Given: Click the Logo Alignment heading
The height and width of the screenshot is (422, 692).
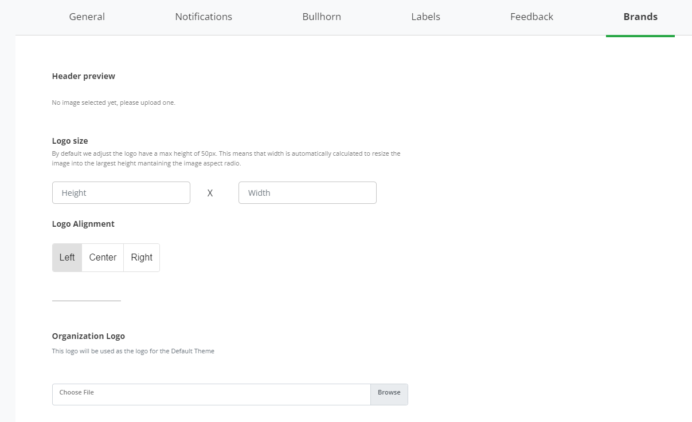Looking at the screenshot, I should (x=83, y=224).
